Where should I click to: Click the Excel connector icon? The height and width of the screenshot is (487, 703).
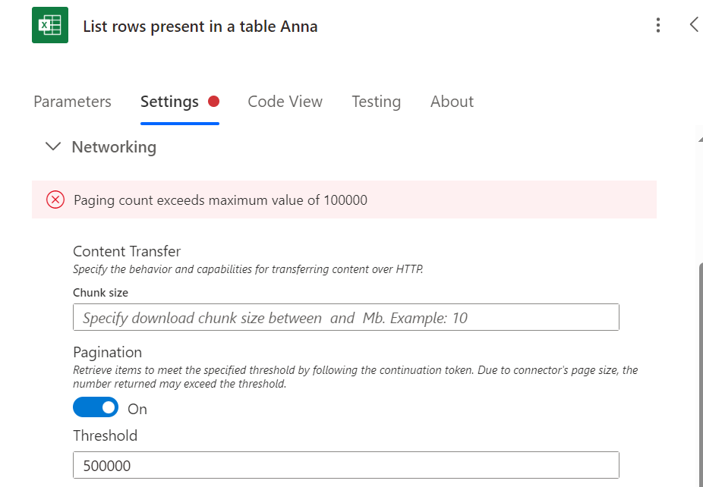click(50, 26)
